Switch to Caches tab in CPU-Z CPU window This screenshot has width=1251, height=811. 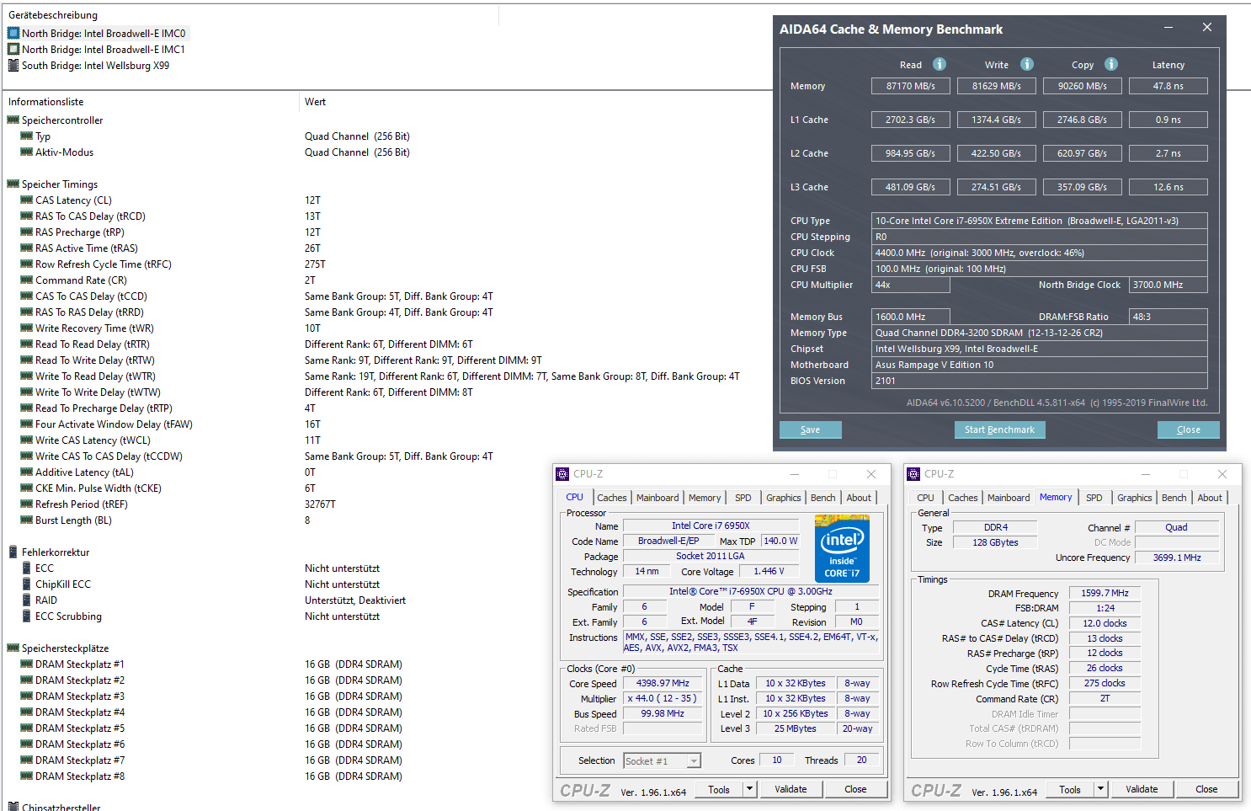click(612, 498)
